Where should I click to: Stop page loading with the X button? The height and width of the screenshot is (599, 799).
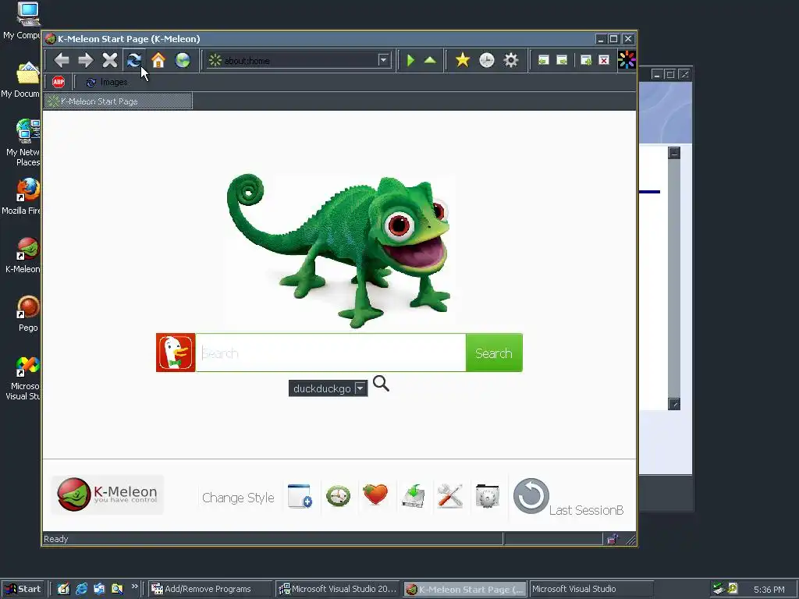click(x=109, y=60)
